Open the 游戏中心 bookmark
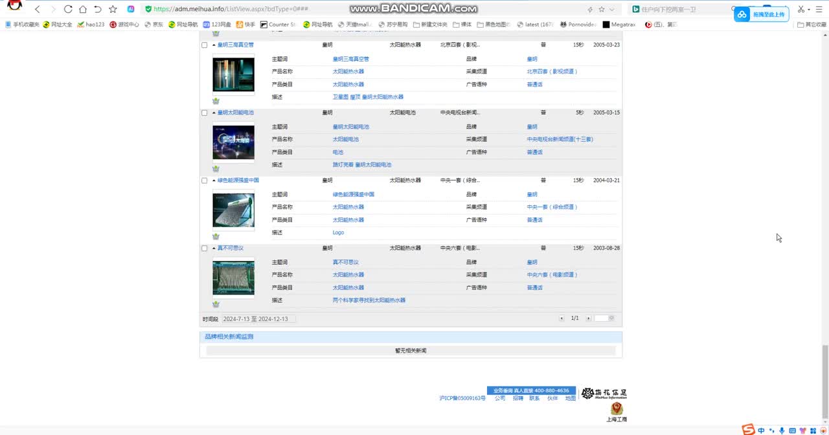Viewport: 829px width, 435px height. tap(124, 25)
